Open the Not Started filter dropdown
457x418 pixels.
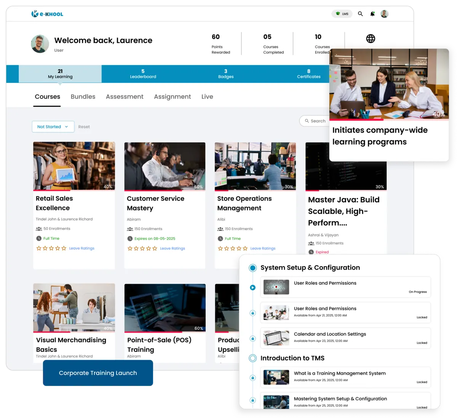[53, 127]
